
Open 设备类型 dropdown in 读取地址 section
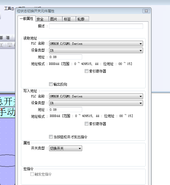(141, 50)
